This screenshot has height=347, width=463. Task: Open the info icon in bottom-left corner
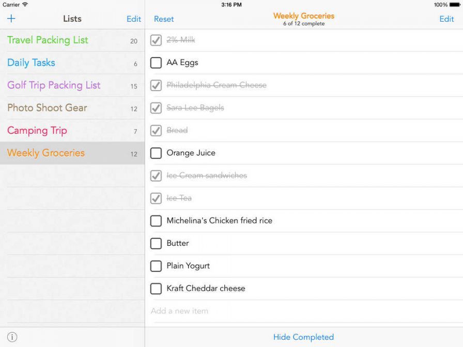point(12,337)
